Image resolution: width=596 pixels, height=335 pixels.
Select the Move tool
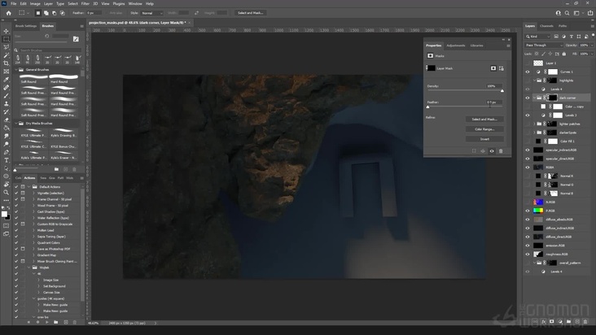[x=6, y=31]
